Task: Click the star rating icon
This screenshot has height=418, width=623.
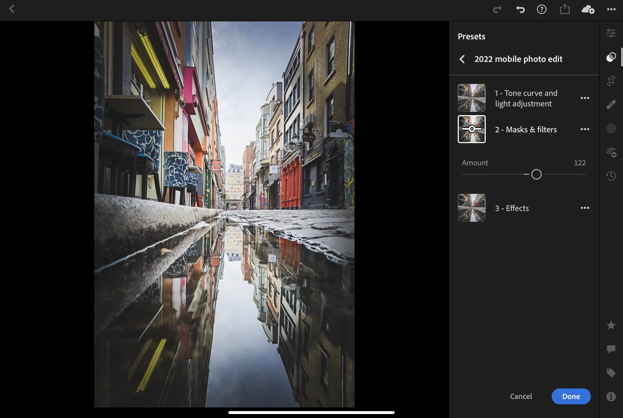Action: point(611,325)
